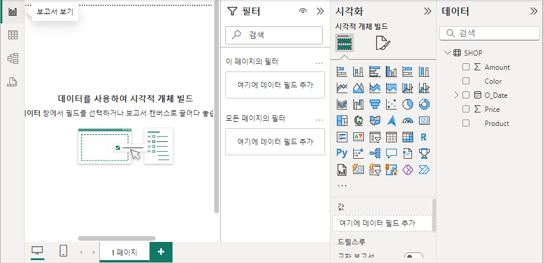Select the Line chart visual
The width and height of the screenshot is (544, 263).
pyautogui.click(x=342, y=88)
